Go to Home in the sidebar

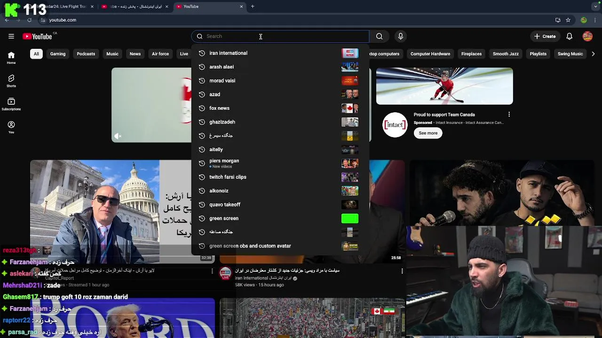pos(11,58)
